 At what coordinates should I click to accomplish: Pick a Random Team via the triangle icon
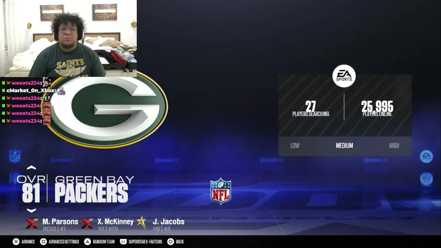pyautogui.click(x=87, y=242)
